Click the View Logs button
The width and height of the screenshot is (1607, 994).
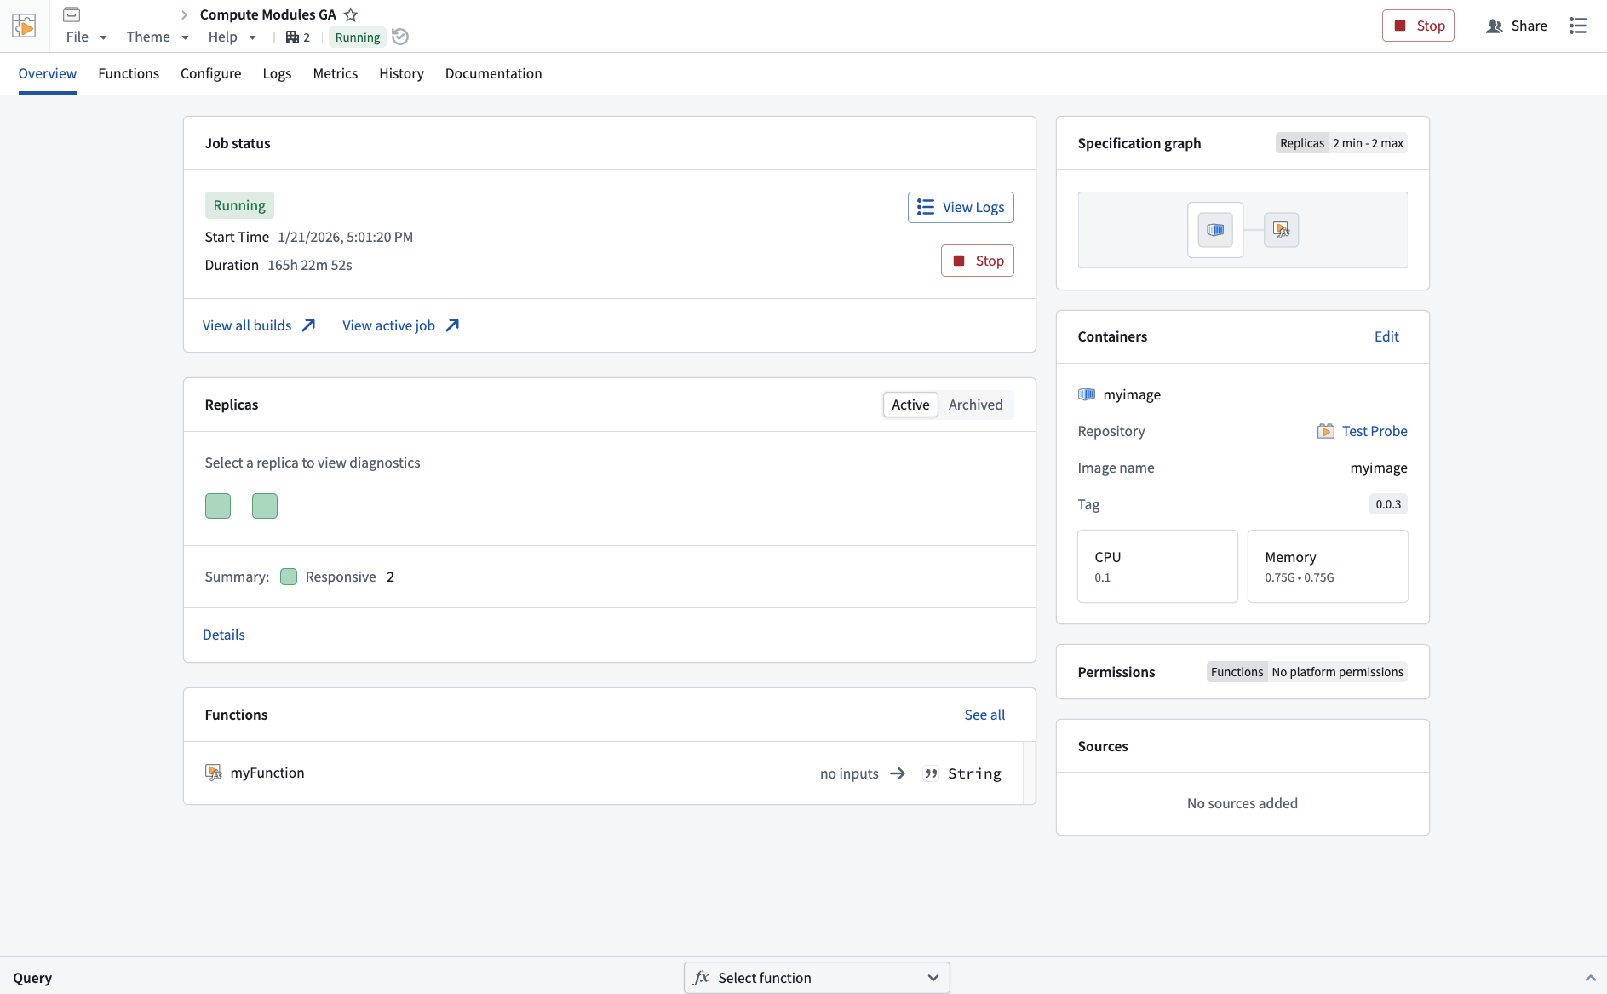pos(961,207)
